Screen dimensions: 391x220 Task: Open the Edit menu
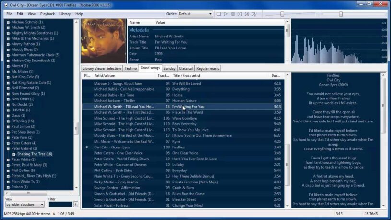coord(20,14)
